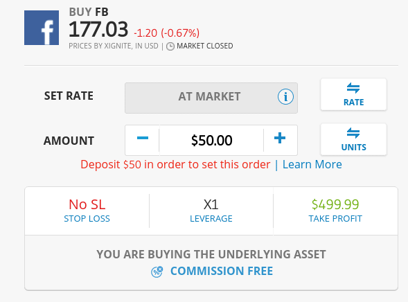Click the market closed clock icon

pos(170,46)
